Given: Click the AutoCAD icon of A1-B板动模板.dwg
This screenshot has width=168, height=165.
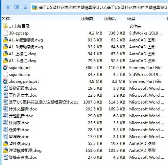Looking at the screenshot, I should tap(6, 47).
